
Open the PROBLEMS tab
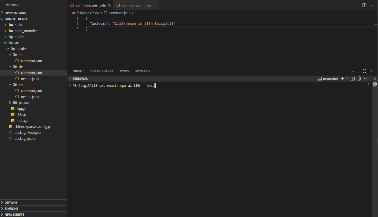coord(142,71)
